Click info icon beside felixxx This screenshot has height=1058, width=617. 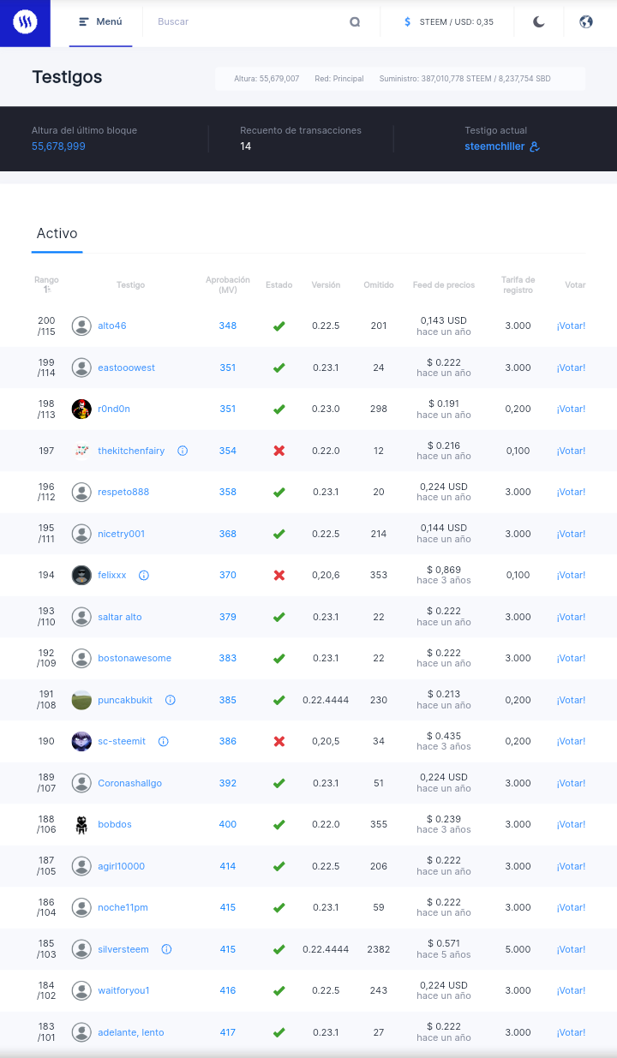point(144,575)
